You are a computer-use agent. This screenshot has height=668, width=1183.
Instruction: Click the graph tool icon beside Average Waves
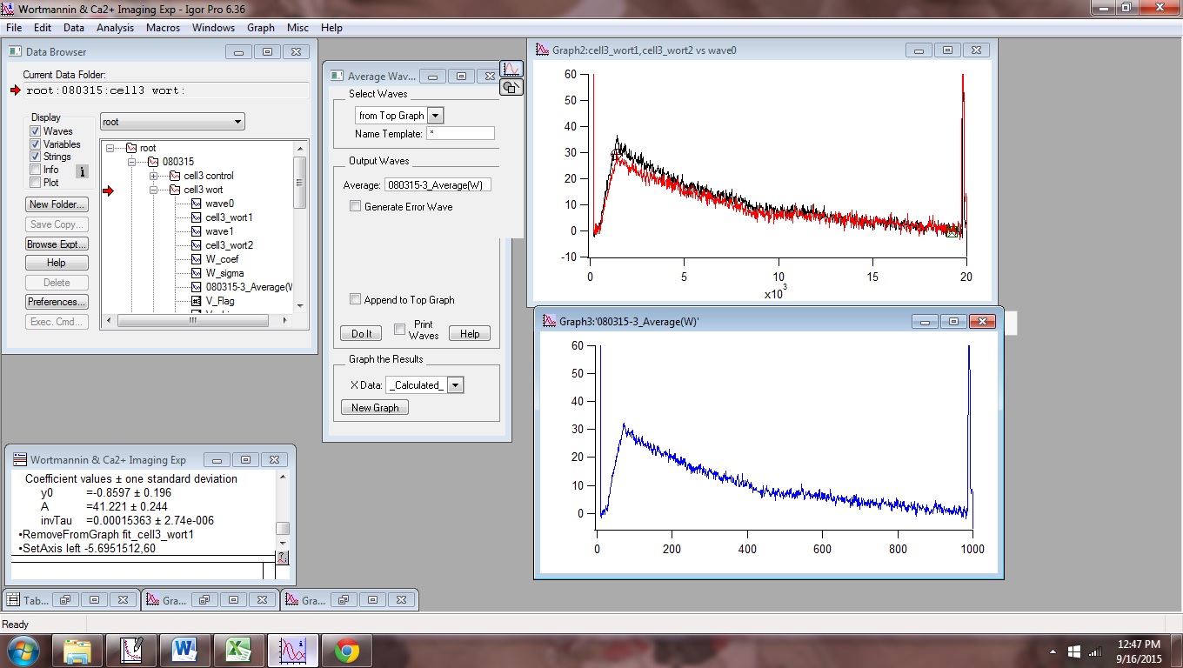pos(511,69)
